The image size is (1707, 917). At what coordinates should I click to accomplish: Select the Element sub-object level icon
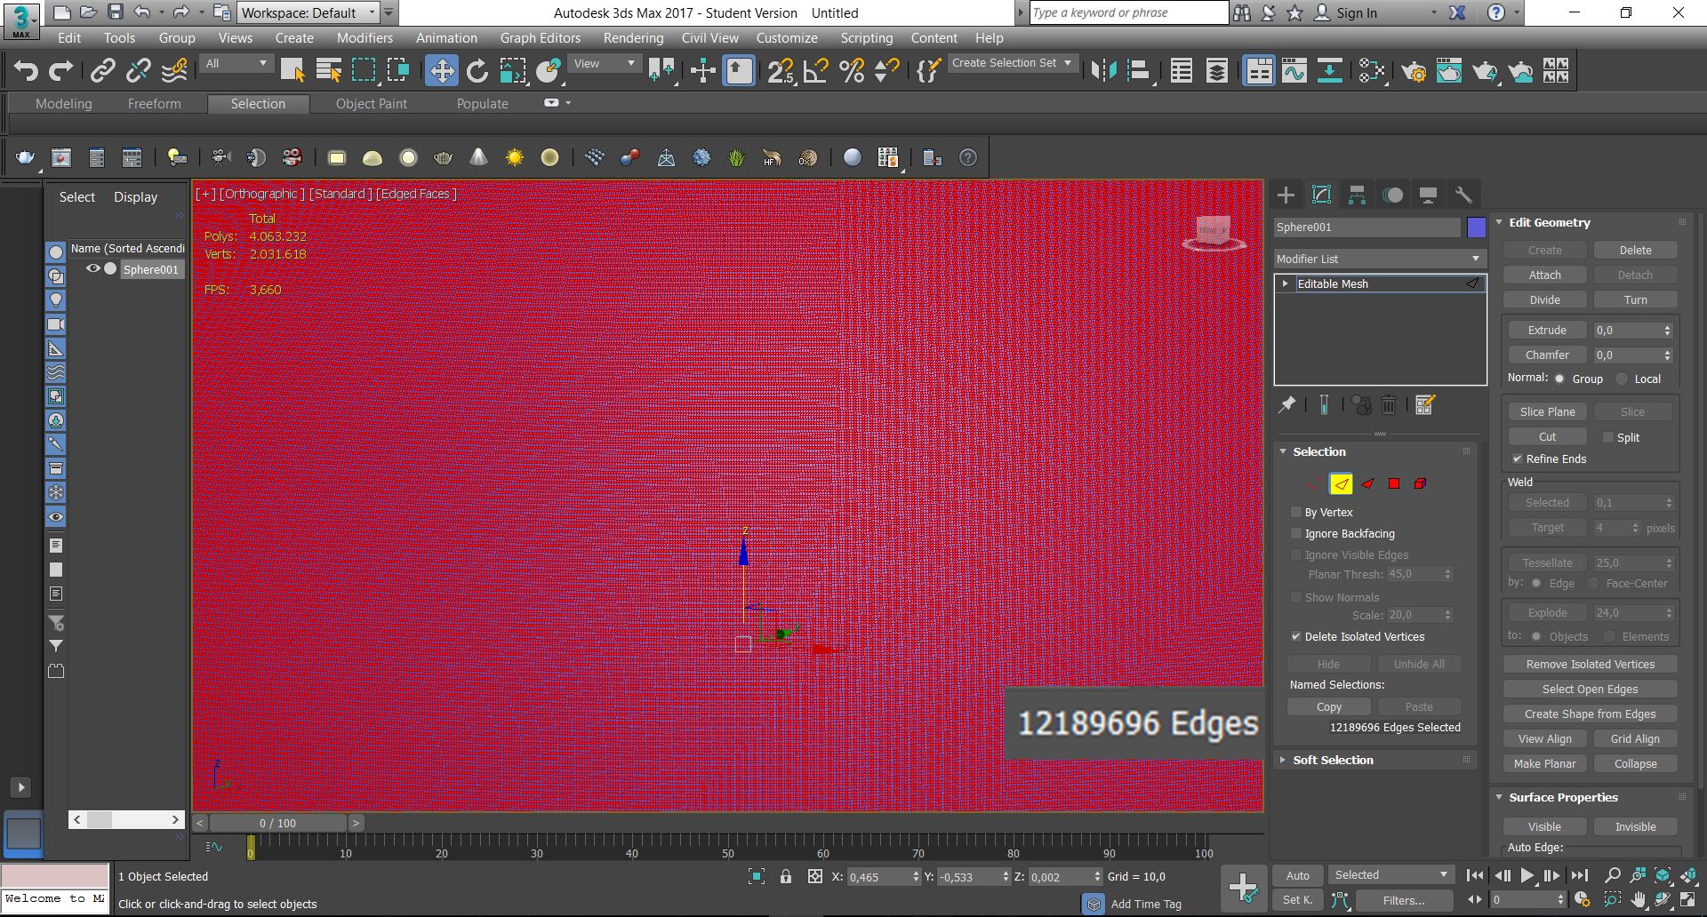pos(1421,483)
